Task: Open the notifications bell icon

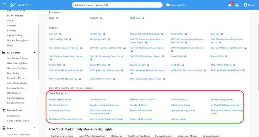Action: (x=230, y=5)
